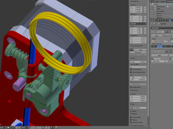Viewport: 173px width, 129px height.
Task: Click the lock layers to scene icon
Action: [43, 128]
